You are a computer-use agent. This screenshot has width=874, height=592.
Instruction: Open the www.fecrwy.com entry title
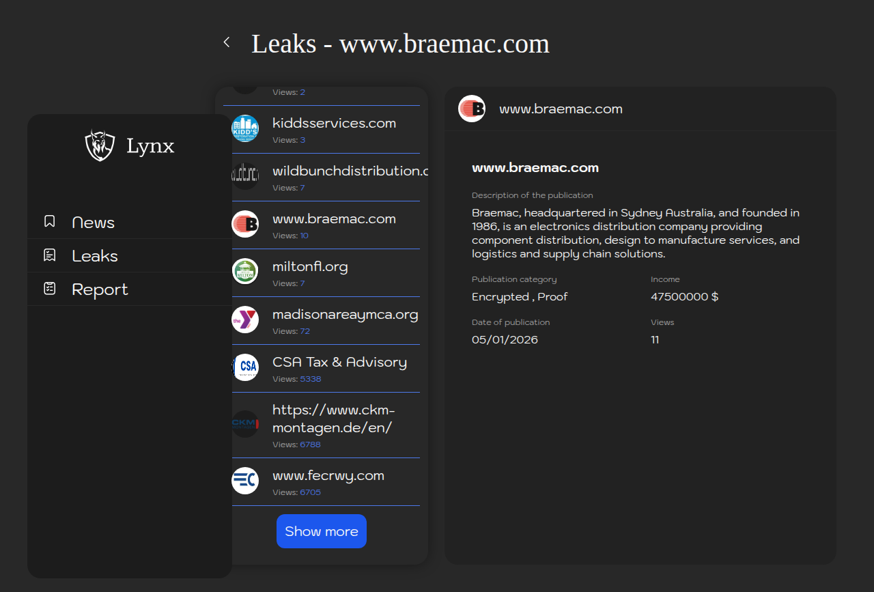pos(328,476)
